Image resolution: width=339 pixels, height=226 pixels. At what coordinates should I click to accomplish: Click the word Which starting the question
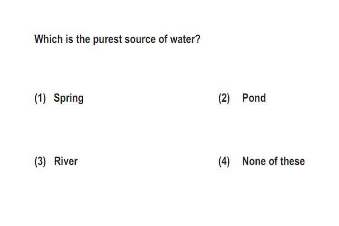pyautogui.click(x=48, y=39)
